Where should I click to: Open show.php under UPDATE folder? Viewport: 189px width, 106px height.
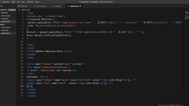tap(5, 30)
